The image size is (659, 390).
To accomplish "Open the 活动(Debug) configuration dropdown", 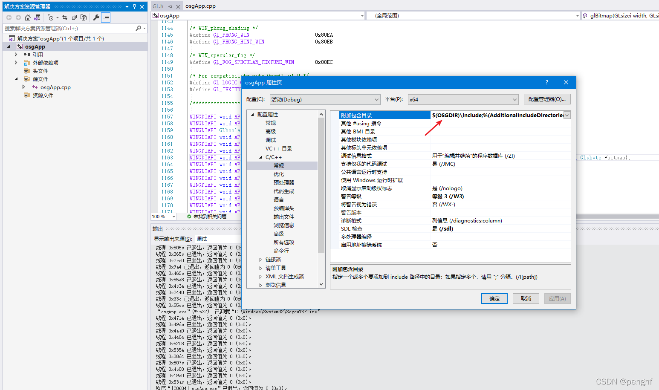I will 325,99.
